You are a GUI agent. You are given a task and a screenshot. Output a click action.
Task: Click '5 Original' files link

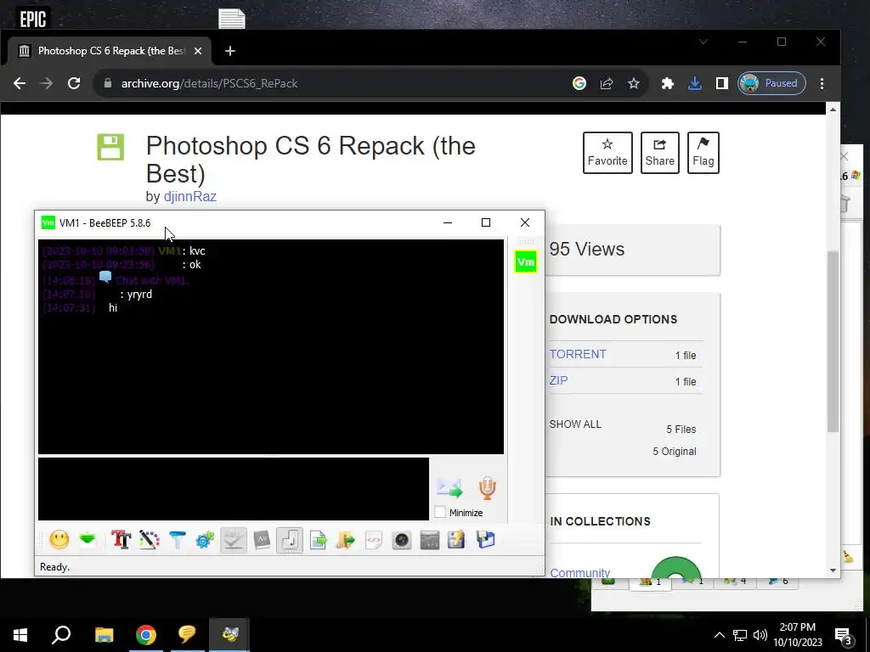coord(674,452)
